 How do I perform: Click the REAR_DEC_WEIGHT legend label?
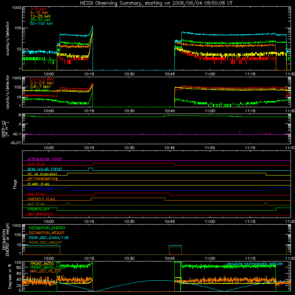tap(45, 243)
